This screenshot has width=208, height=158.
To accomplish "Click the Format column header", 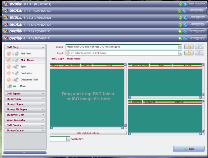I will coord(108,65).
